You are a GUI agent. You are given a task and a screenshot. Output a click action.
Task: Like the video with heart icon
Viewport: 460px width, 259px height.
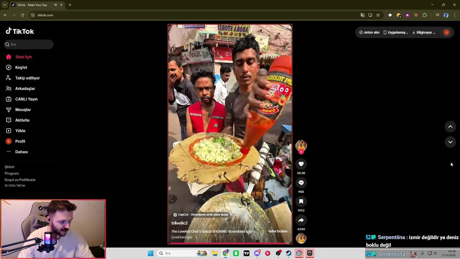click(301, 164)
